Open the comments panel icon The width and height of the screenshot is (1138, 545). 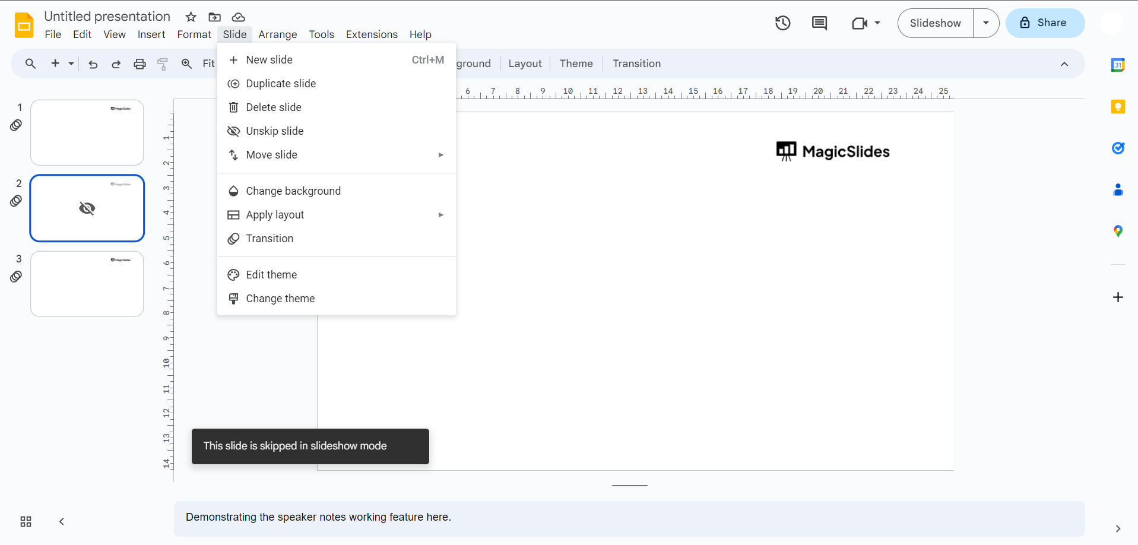pyautogui.click(x=819, y=23)
